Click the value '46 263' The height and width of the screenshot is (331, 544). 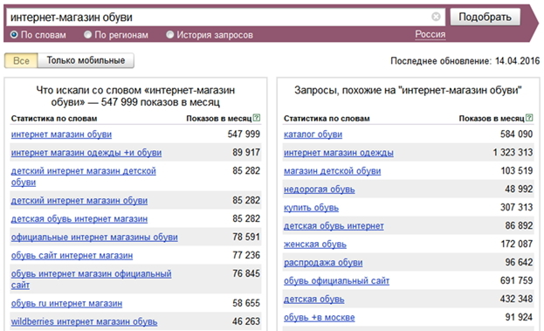[x=246, y=321]
